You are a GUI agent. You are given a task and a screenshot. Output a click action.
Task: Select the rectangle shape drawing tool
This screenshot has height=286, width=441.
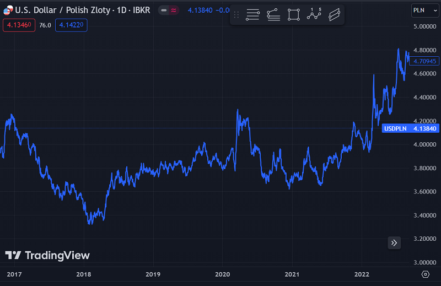293,15
